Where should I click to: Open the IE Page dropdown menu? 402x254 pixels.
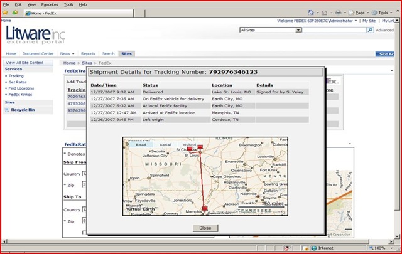(x=356, y=13)
